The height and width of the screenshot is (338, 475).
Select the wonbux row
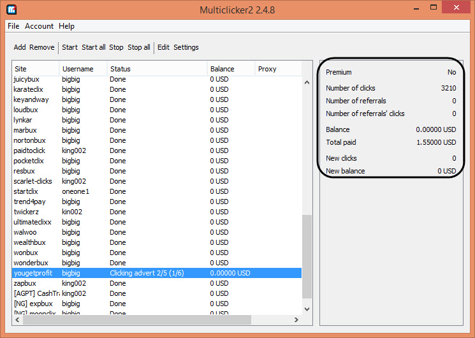click(x=157, y=253)
